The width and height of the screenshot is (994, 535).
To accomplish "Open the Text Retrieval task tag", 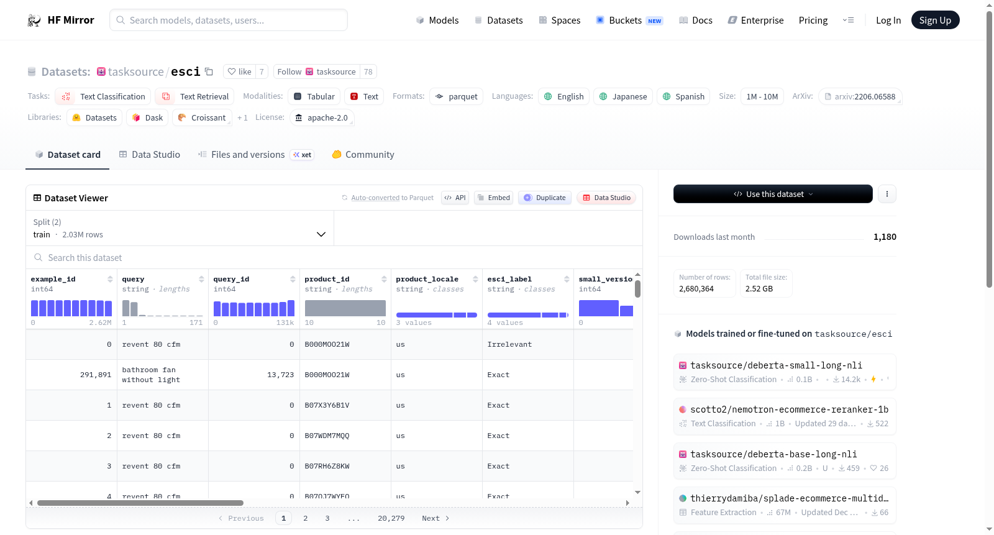I will coord(195,96).
